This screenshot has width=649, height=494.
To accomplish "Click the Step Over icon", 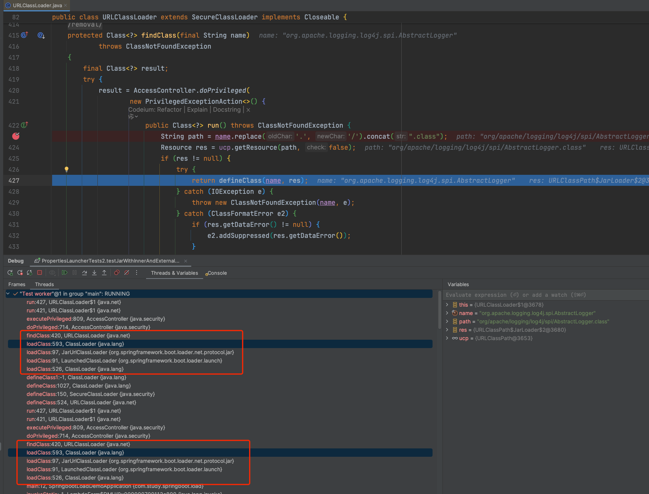I will pos(84,273).
